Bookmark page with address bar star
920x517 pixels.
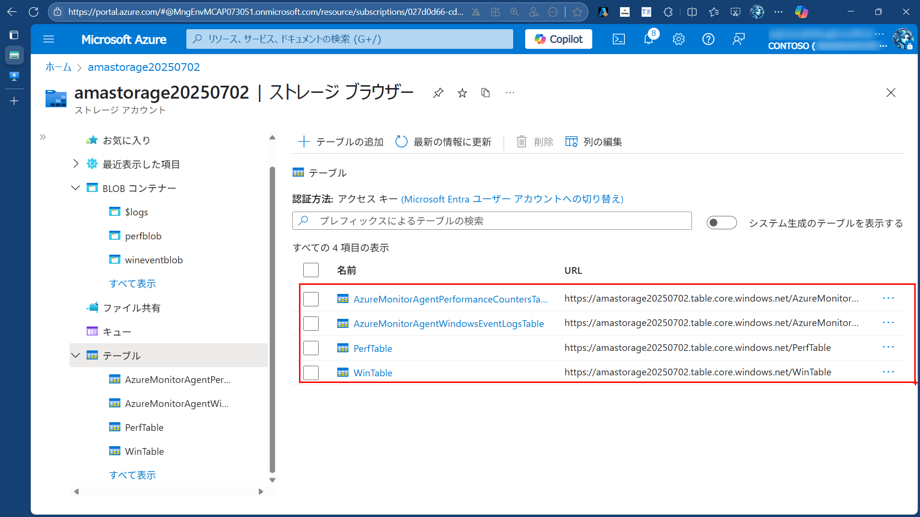tap(577, 12)
